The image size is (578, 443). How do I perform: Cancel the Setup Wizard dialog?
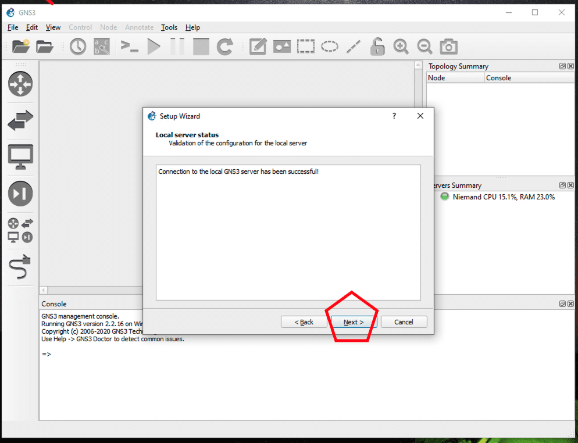point(404,322)
